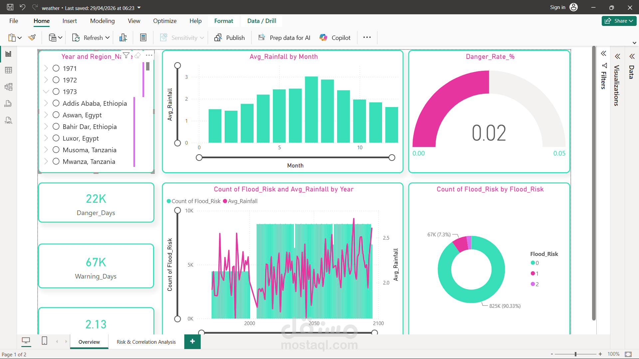This screenshot has width=639, height=359.
Task: Open DAX query view icon
Action: [x=8, y=104]
